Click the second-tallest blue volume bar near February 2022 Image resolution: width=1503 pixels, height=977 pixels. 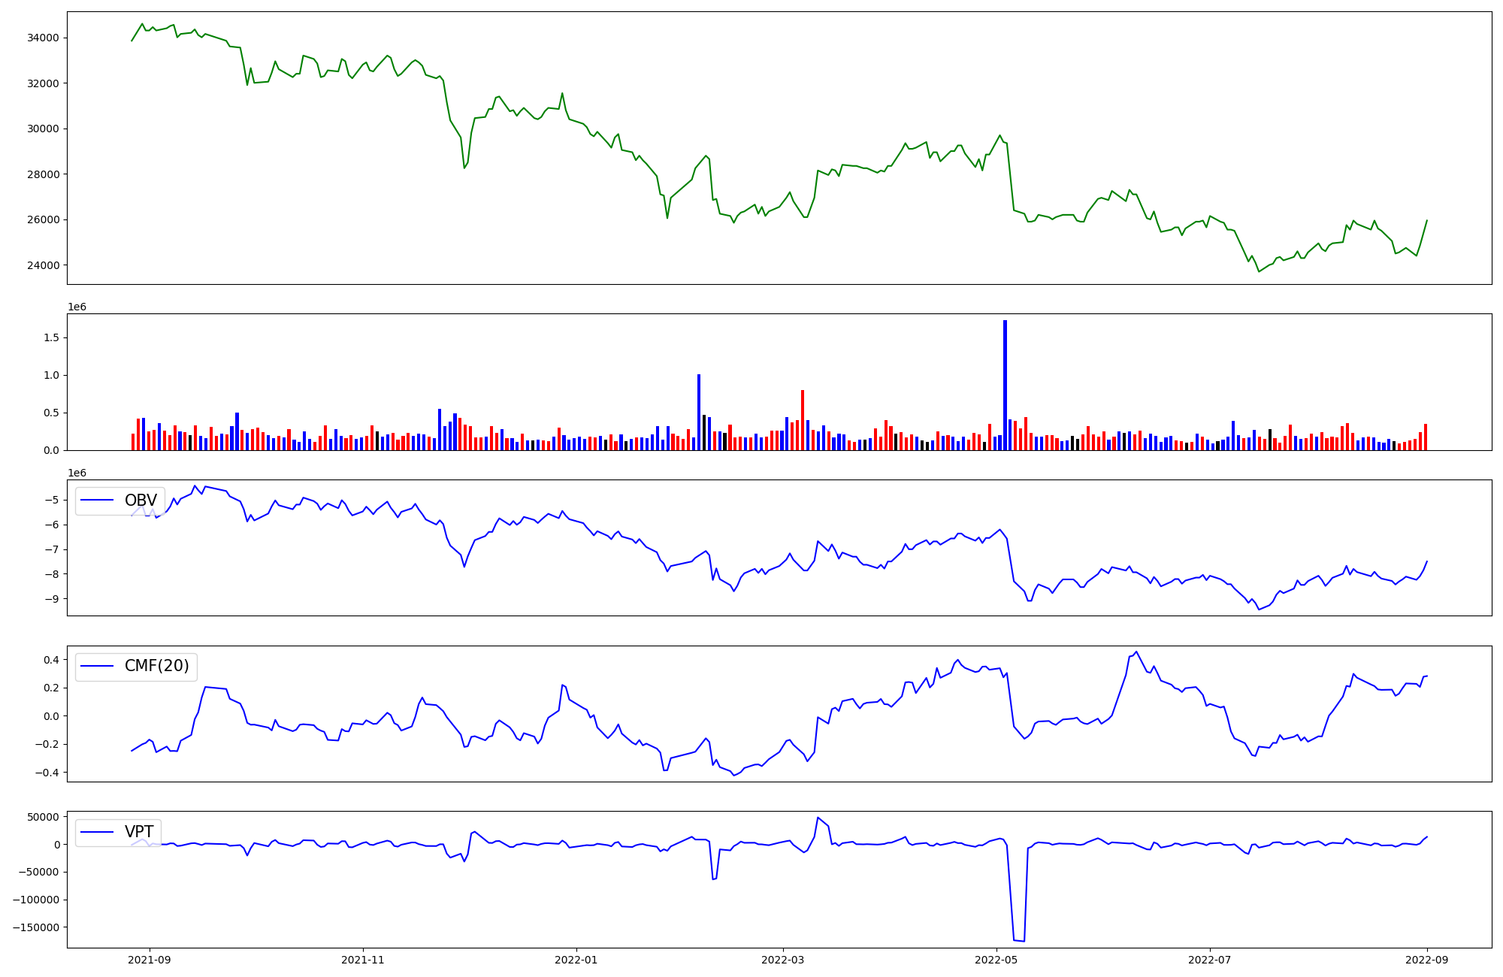[x=699, y=412]
